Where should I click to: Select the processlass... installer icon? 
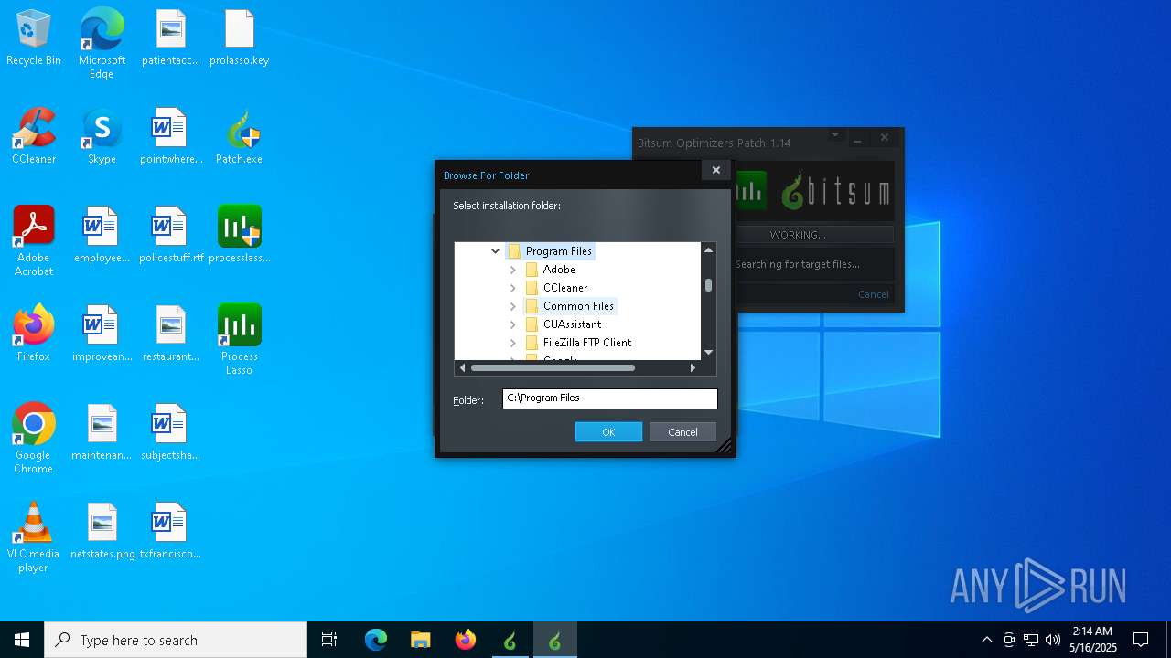click(240, 236)
